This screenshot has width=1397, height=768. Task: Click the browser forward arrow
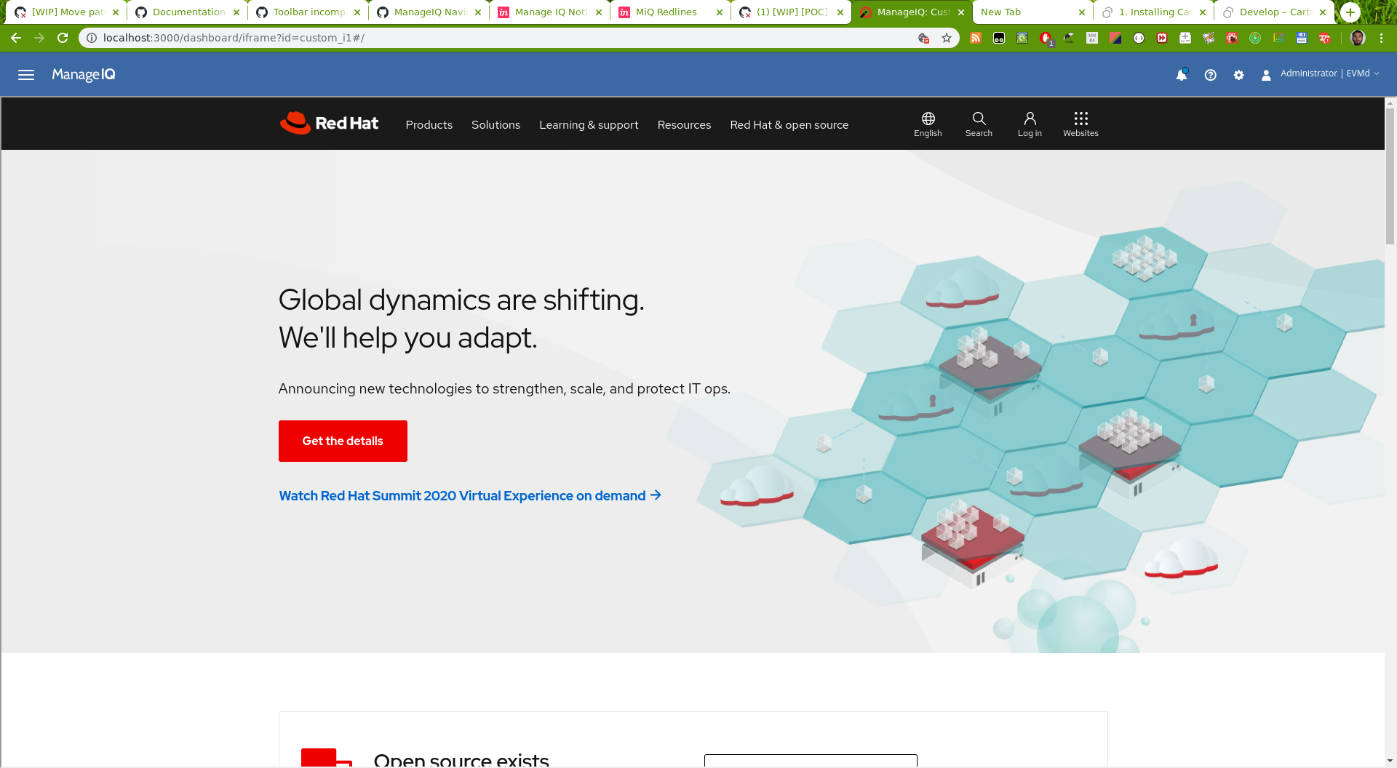point(39,38)
